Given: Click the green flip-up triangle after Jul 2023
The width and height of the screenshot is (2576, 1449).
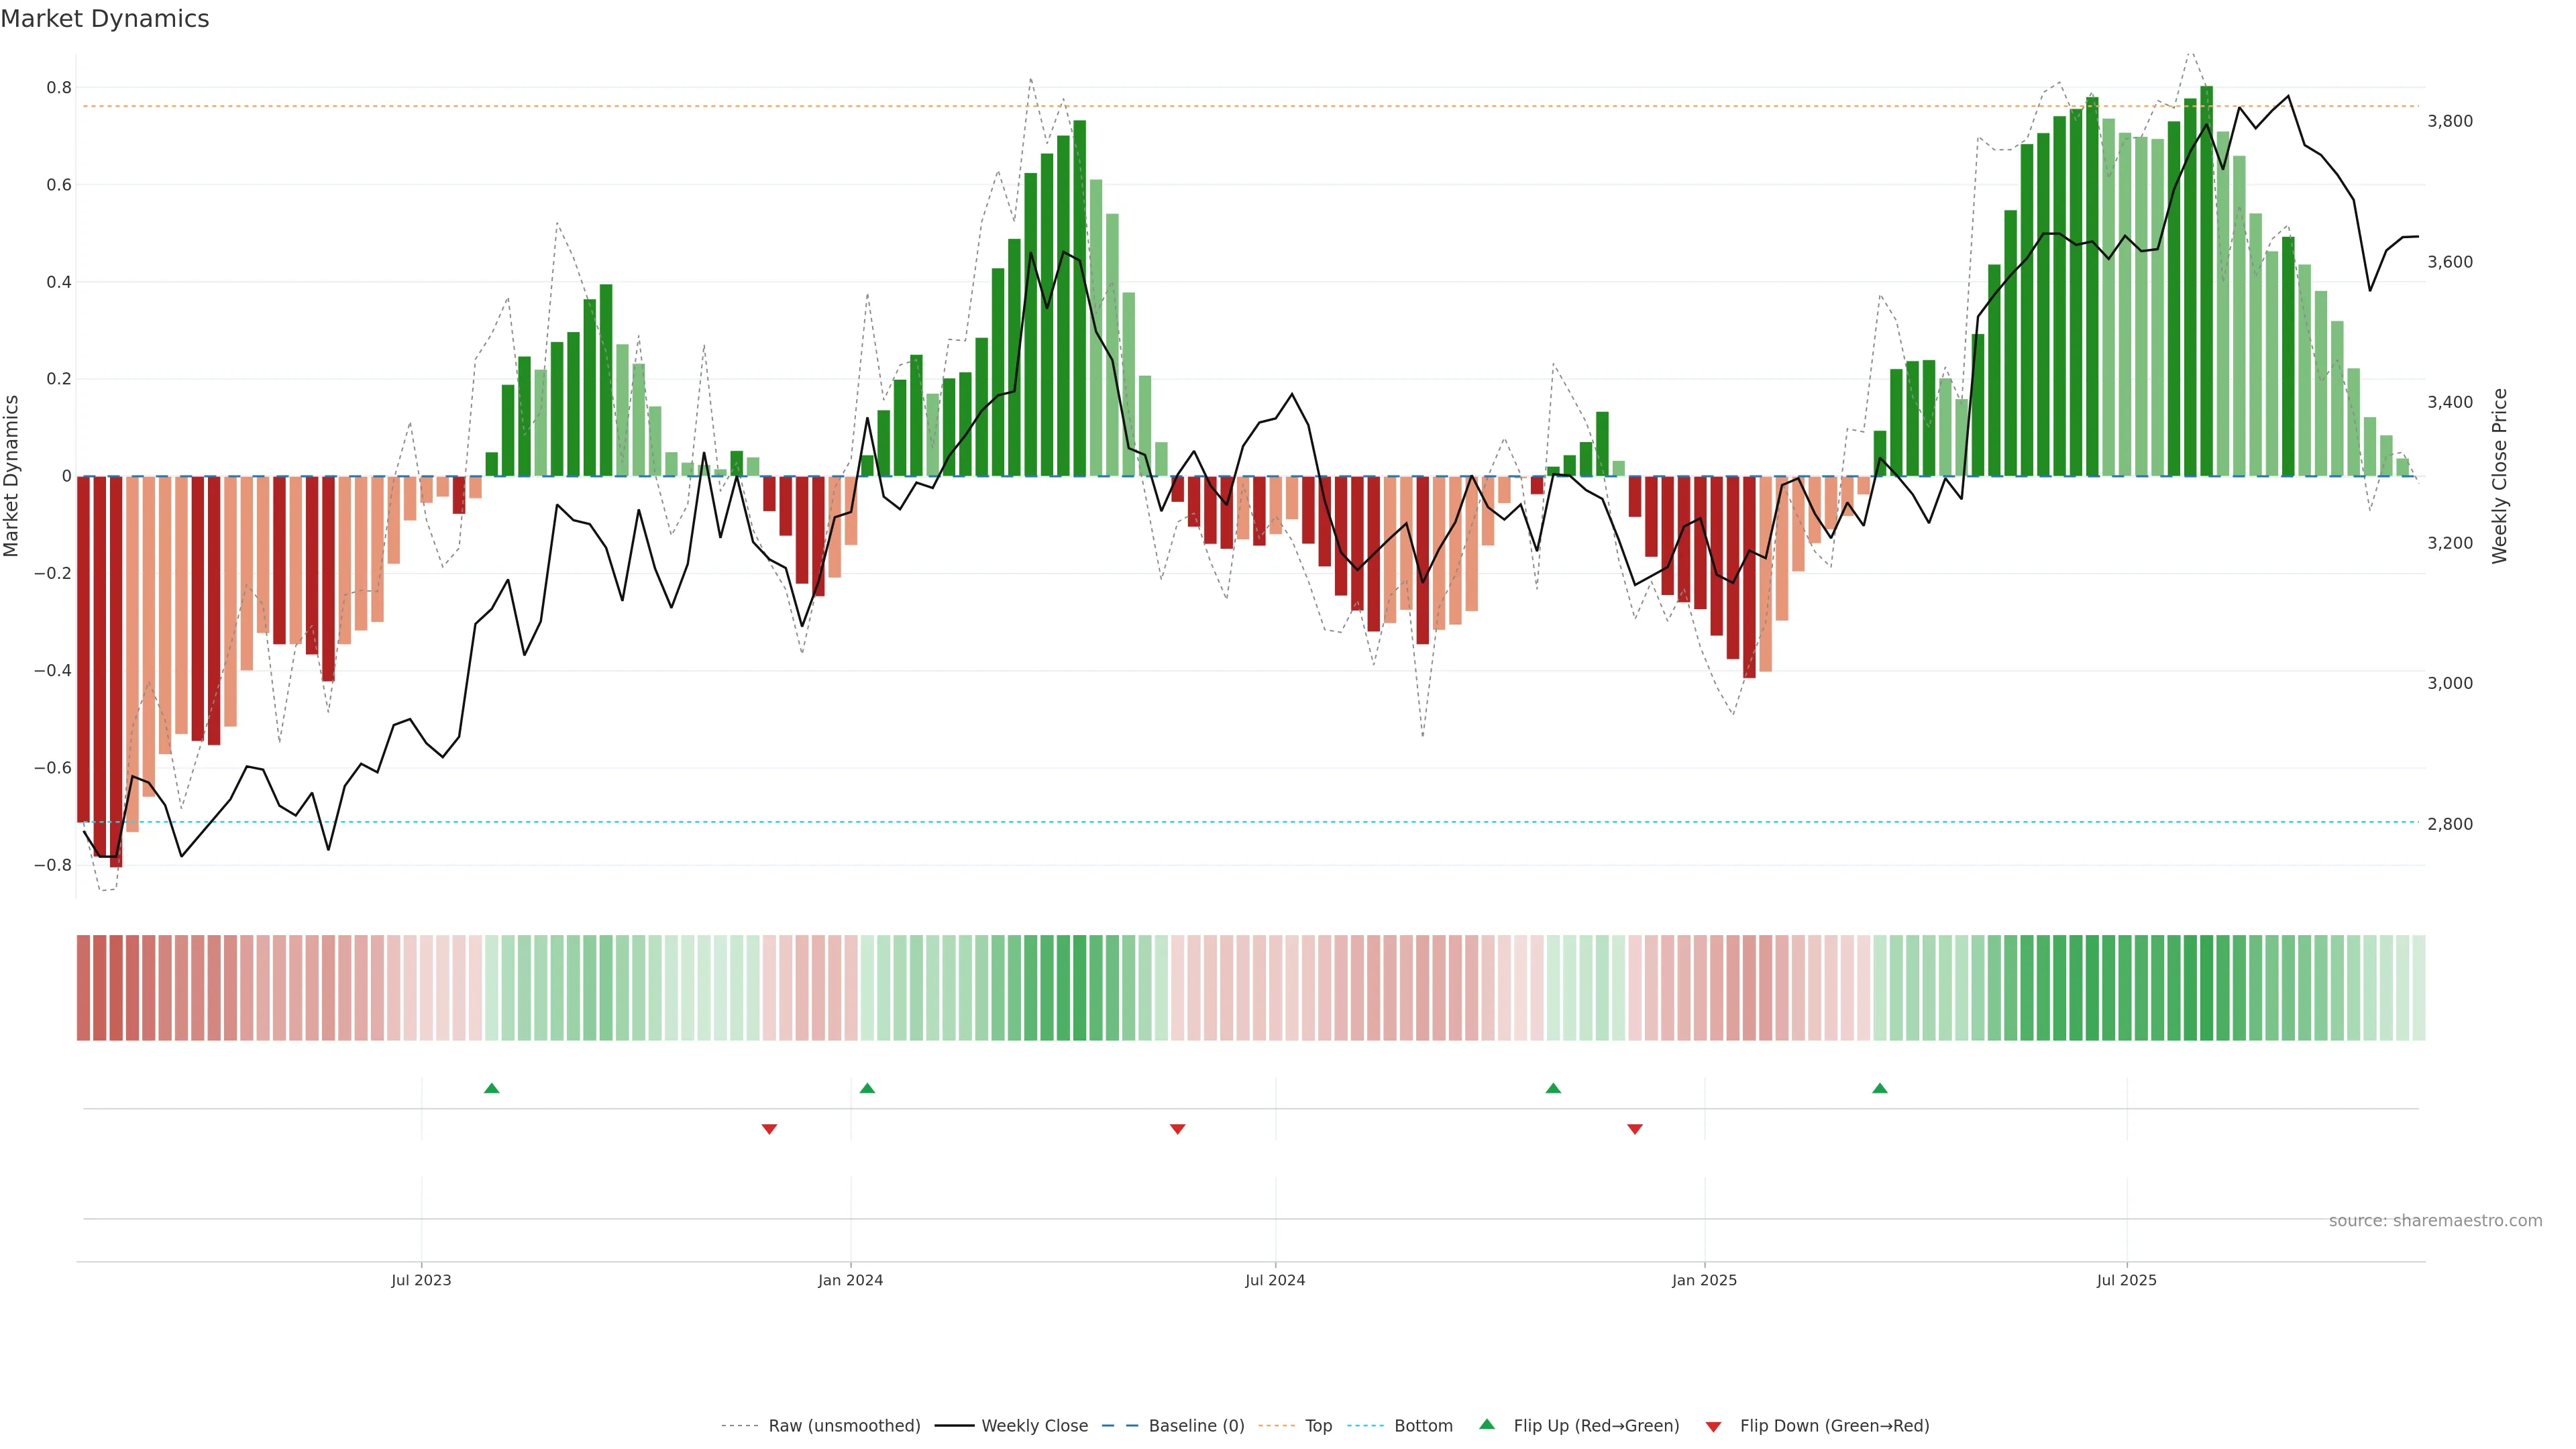Looking at the screenshot, I should click(x=491, y=1088).
